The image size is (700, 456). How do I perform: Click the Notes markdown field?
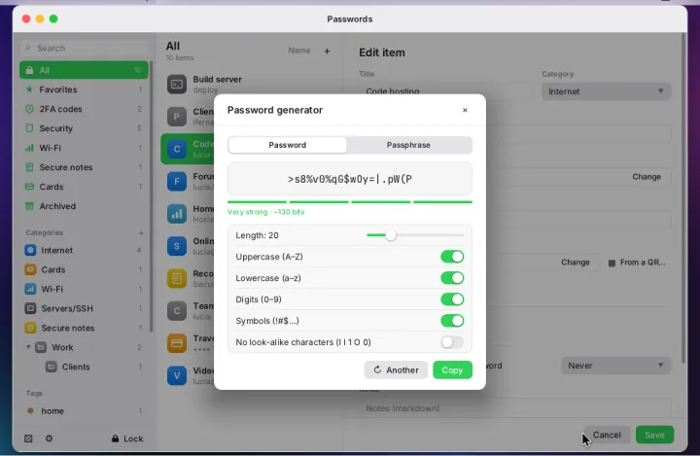tap(515, 408)
